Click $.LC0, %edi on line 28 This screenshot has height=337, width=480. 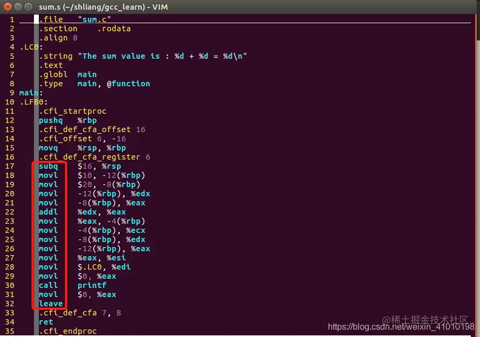coord(104,267)
